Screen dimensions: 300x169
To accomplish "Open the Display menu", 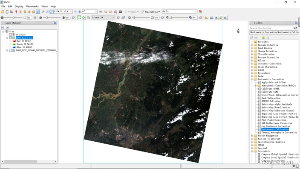I will [x=19, y=6].
